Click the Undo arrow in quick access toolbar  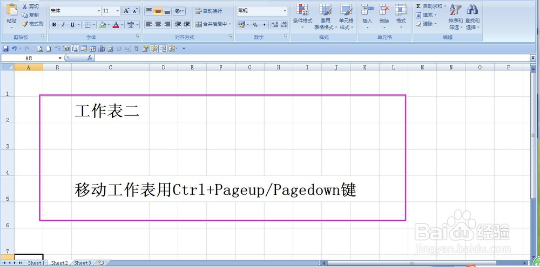coord(14,49)
